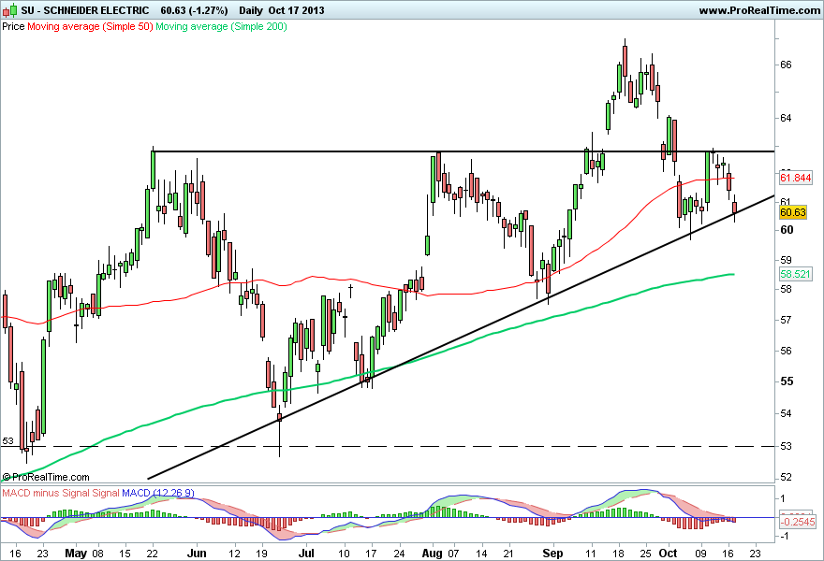This screenshot has height=561, width=824.
Task: Click the 56 price axis label
Action: 787,351
